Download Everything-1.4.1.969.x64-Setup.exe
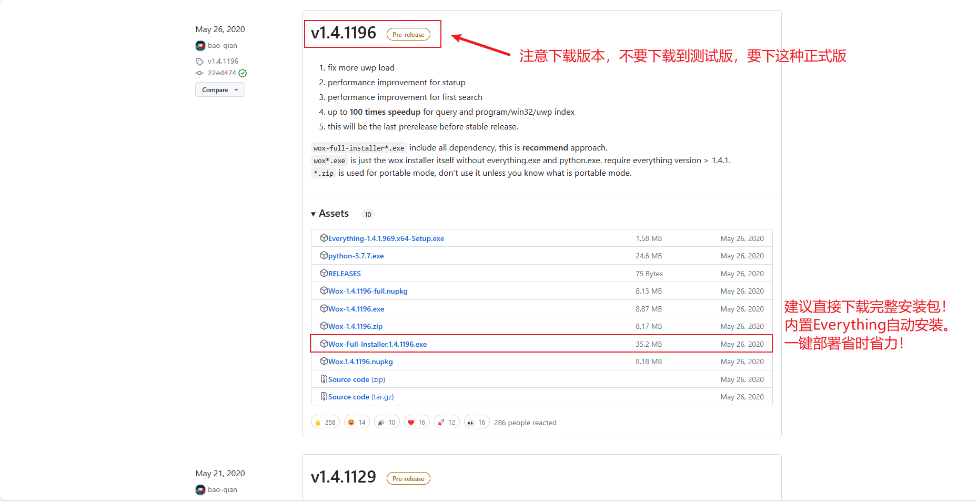This screenshot has height=502, width=977. (386, 238)
